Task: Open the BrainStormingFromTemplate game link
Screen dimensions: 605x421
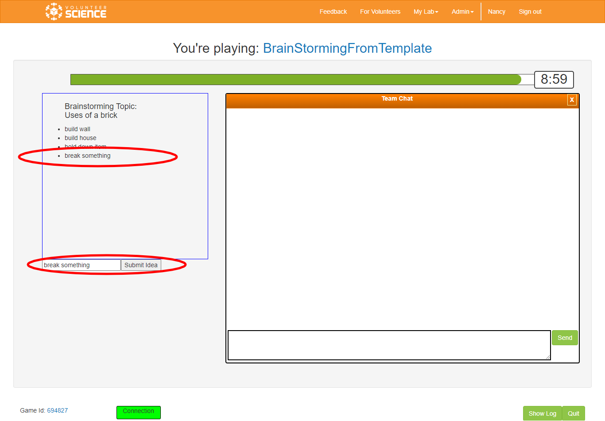Action: [347, 48]
